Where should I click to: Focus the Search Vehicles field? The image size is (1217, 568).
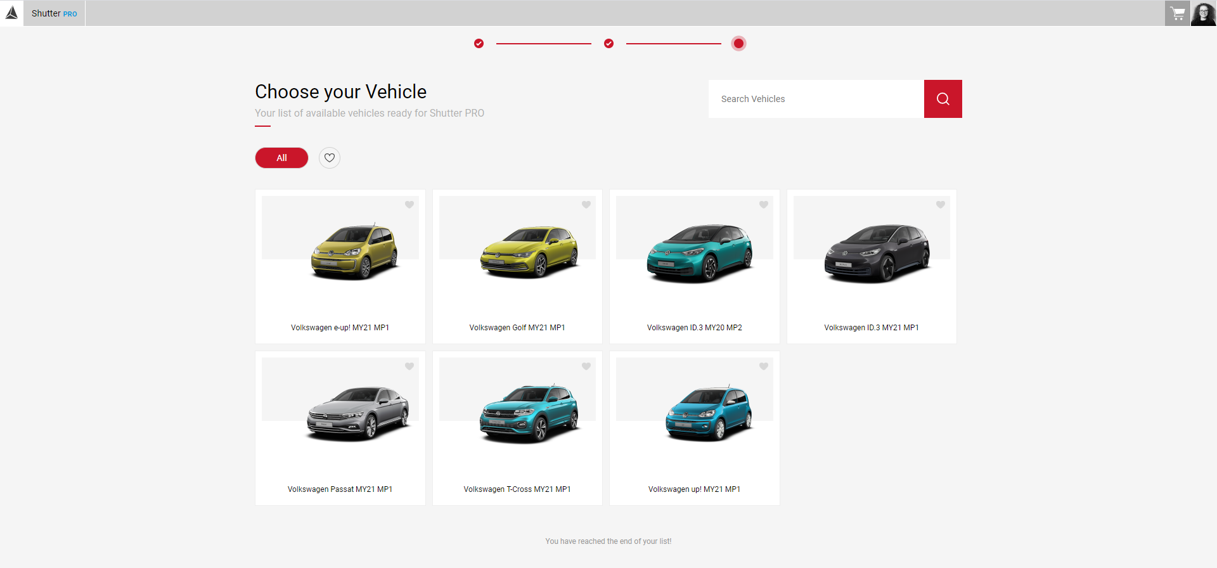[x=816, y=99]
